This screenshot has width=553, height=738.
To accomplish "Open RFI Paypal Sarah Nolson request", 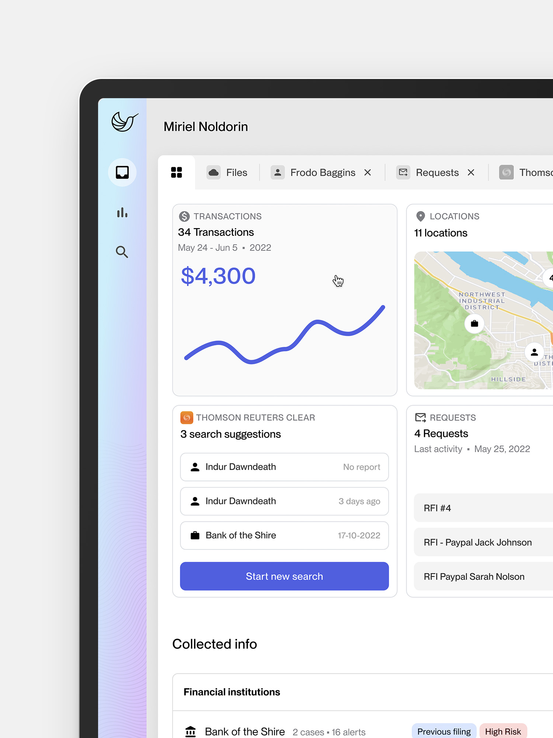I will click(x=483, y=576).
